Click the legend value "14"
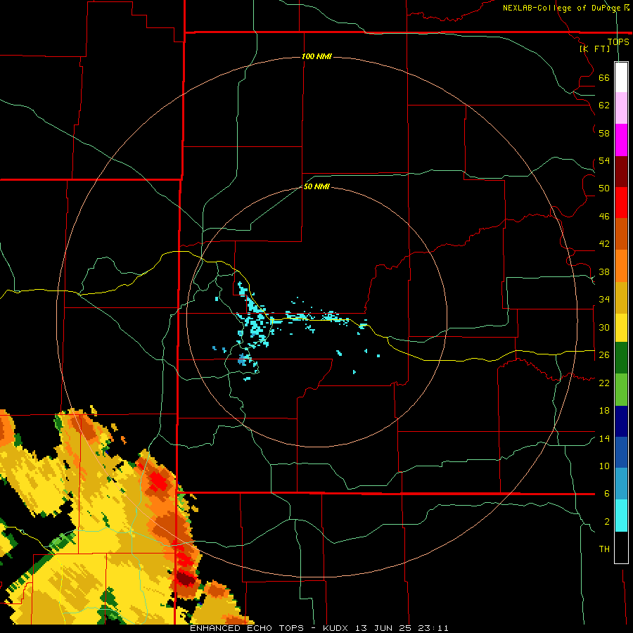The height and width of the screenshot is (633, 633). click(x=604, y=438)
